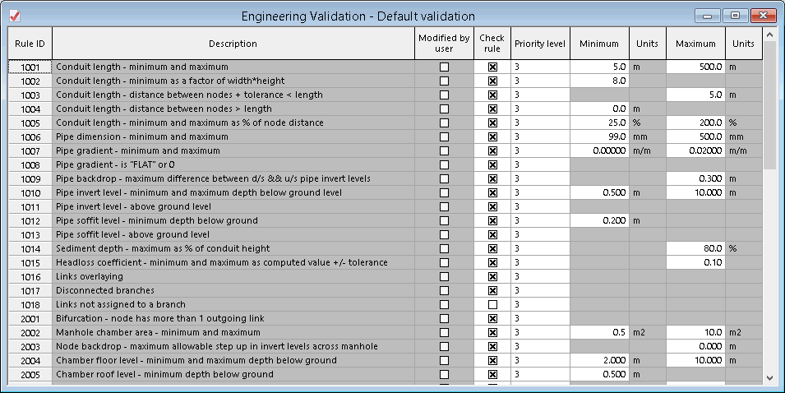Click the Minimum column header

[599, 44]
